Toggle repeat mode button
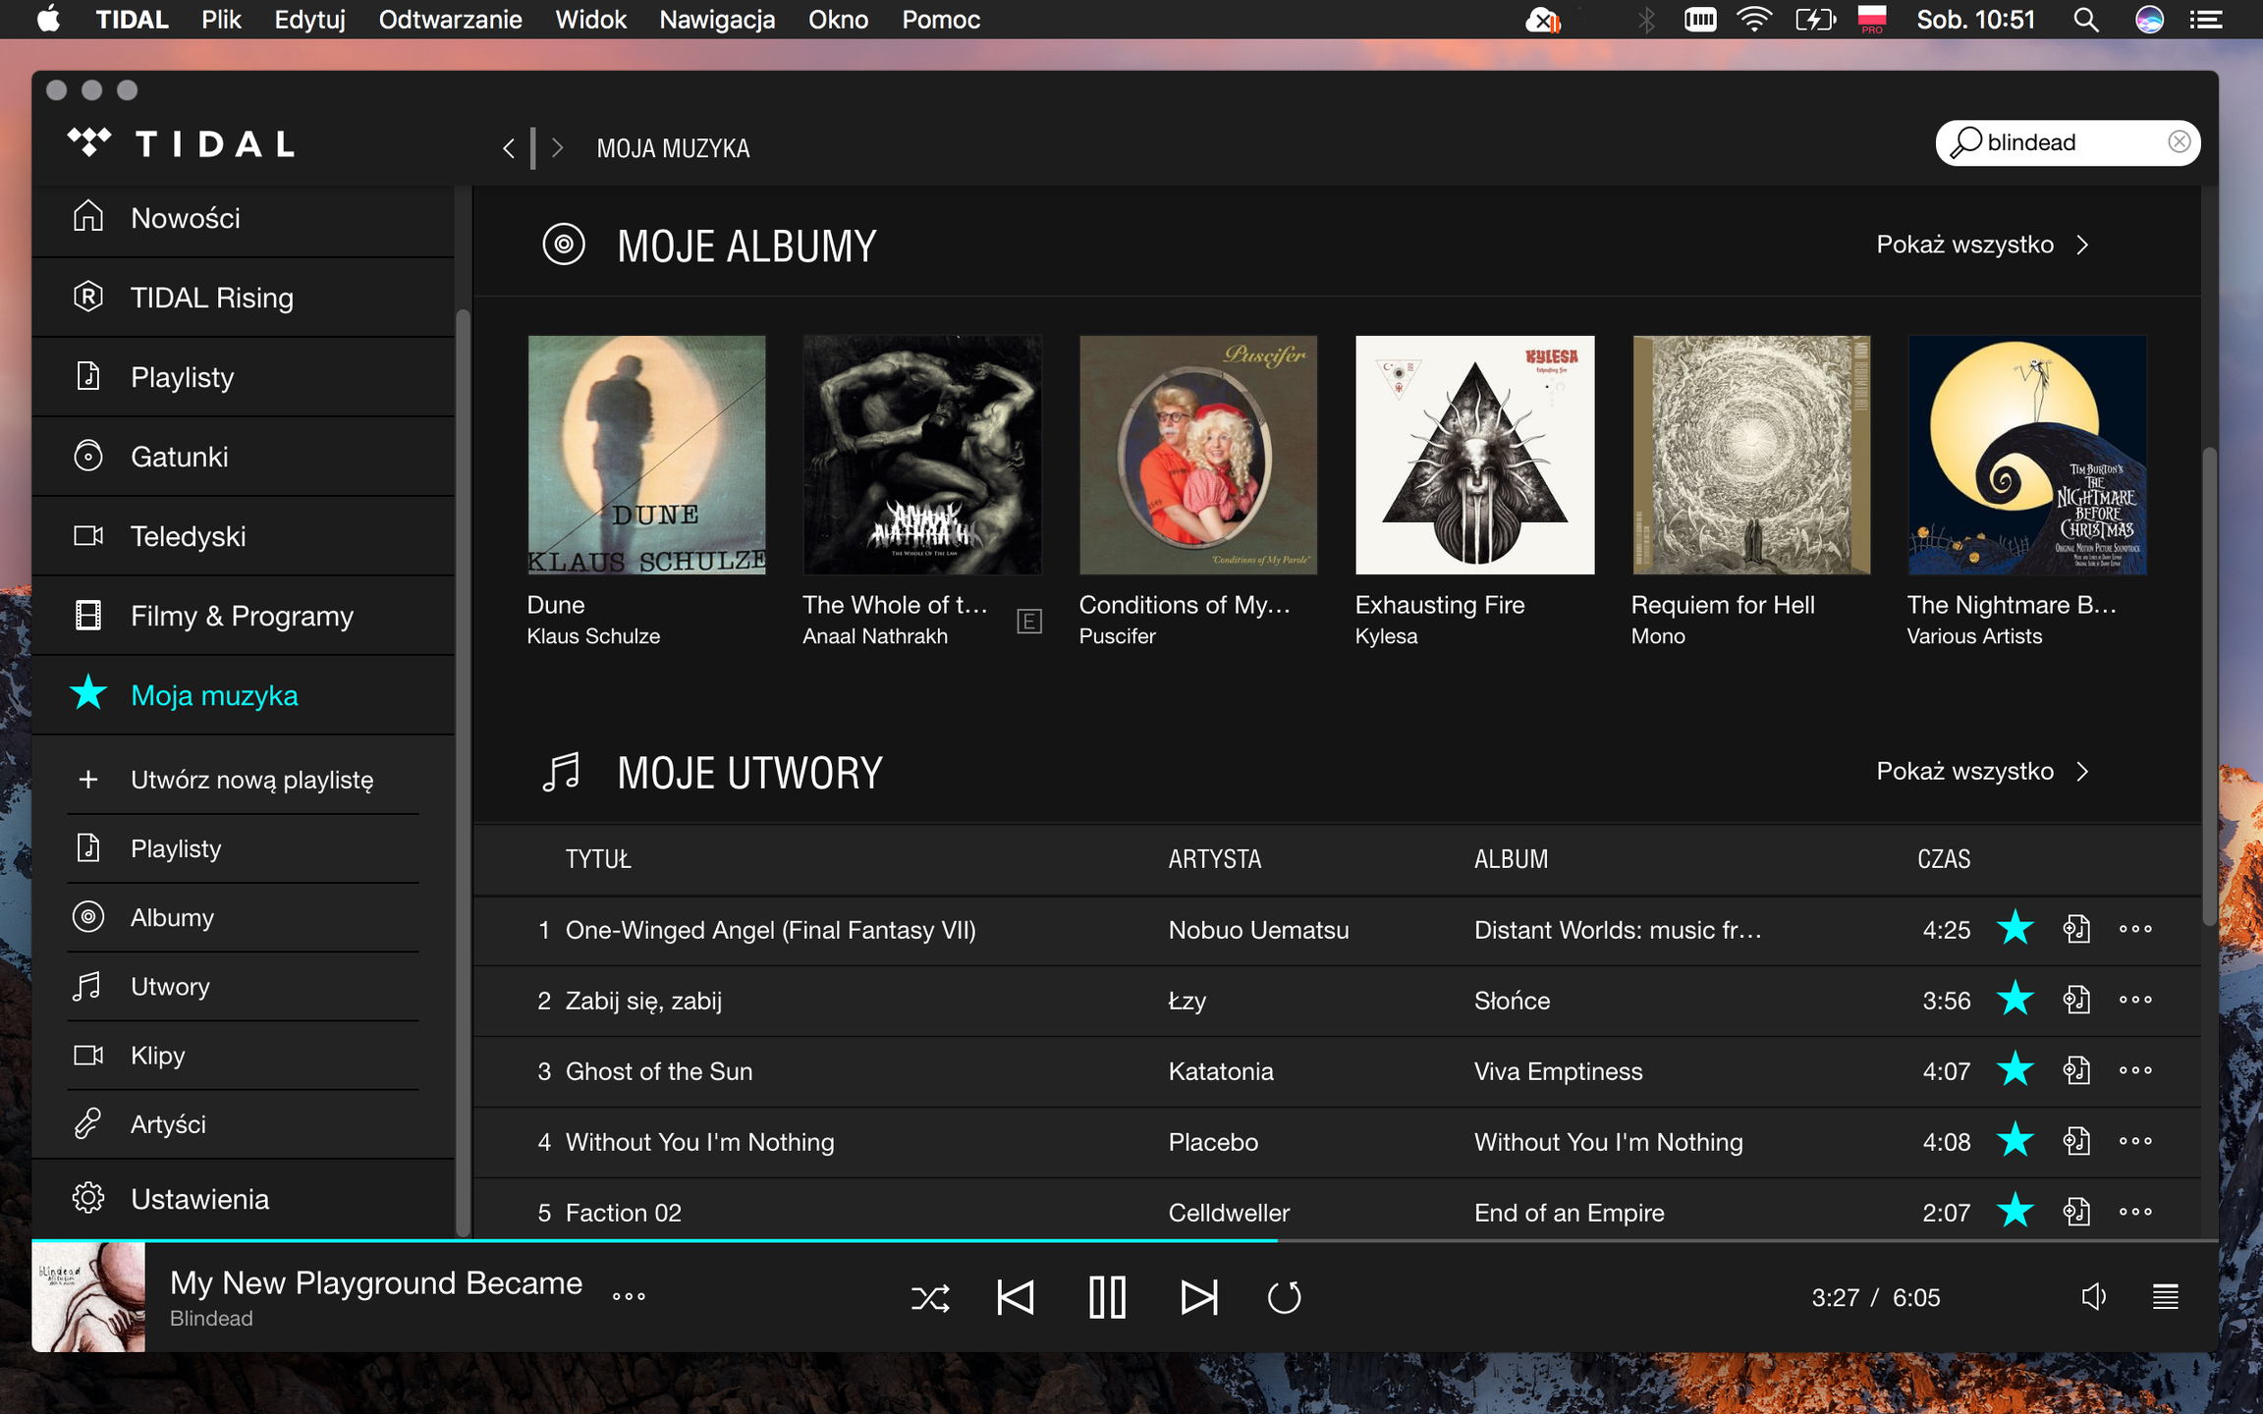2263x1414 pixels. point(1284,1298)
